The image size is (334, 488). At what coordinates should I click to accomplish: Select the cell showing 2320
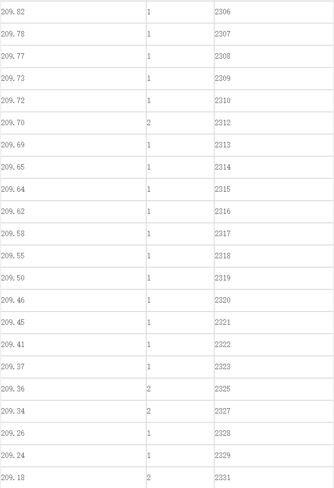(274, 300)
